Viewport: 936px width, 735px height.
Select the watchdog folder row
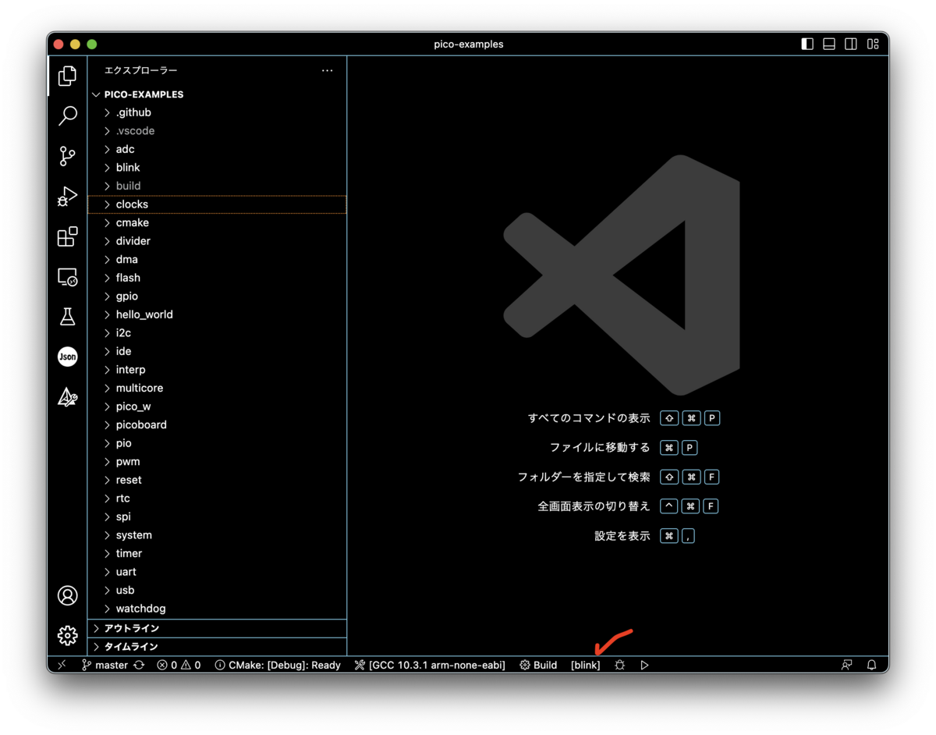(x=217, y=609)
